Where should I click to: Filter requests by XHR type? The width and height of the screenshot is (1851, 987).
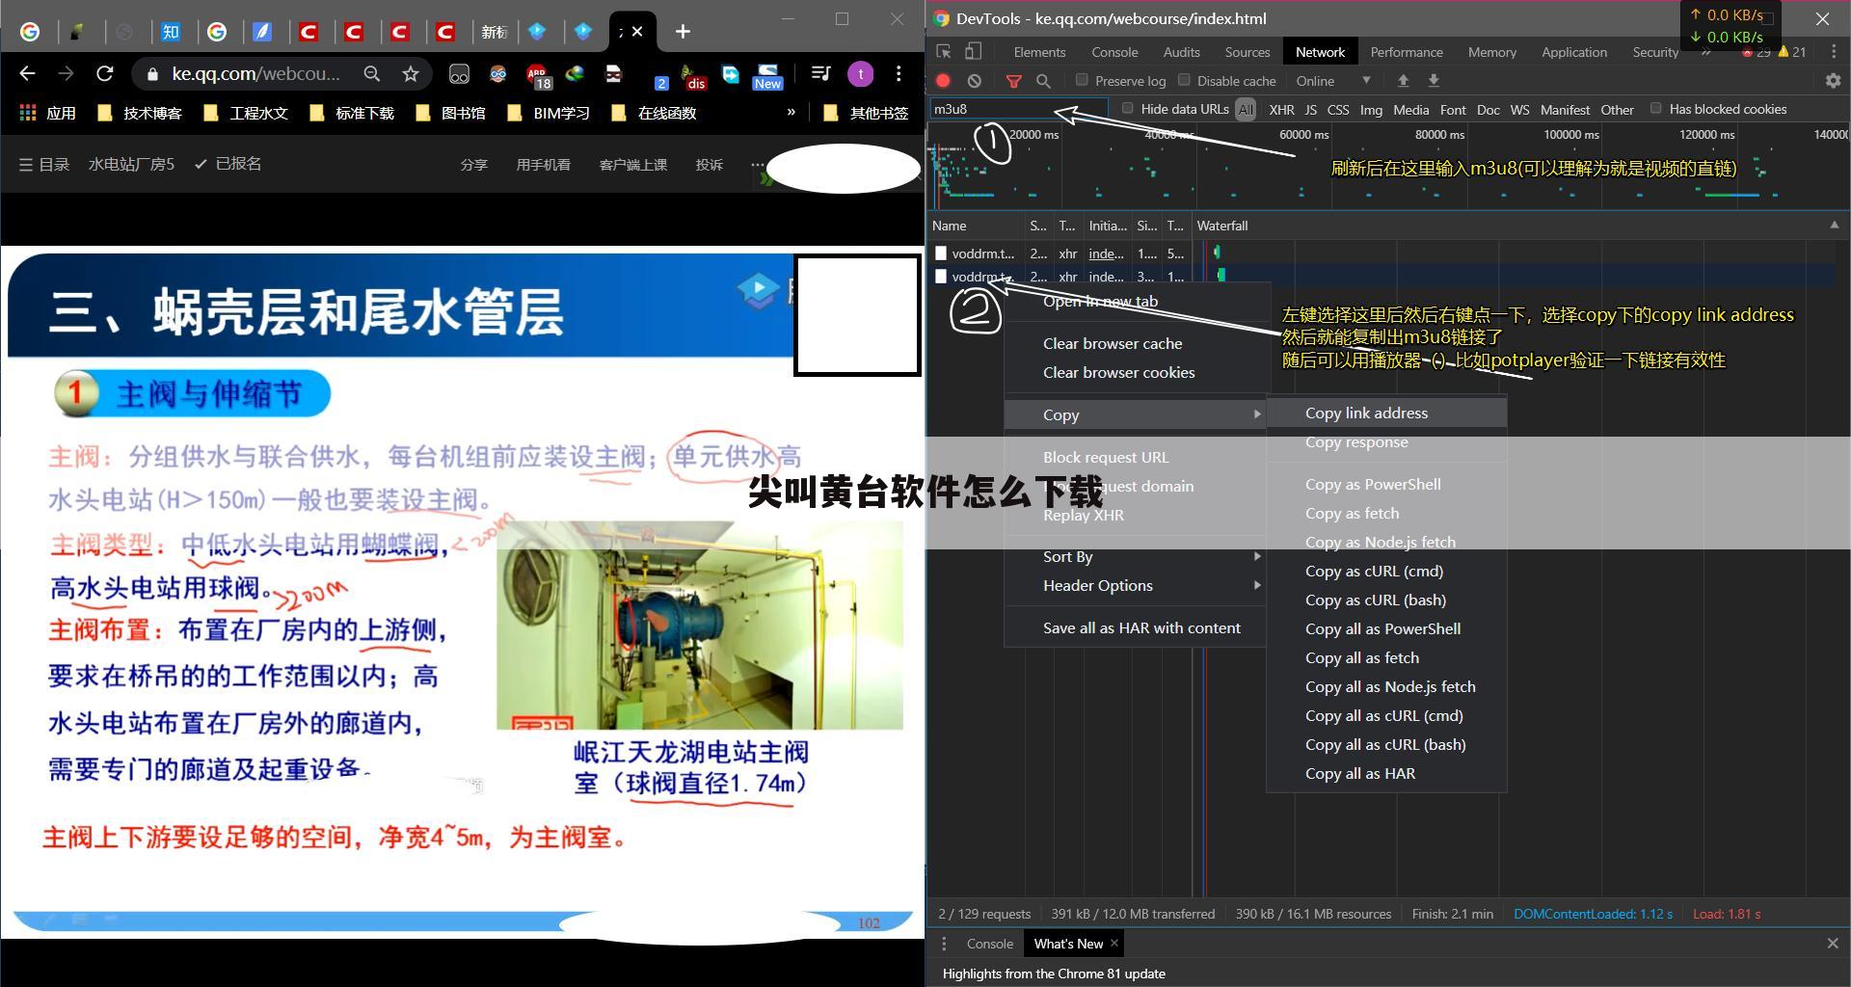tap(1281, 109)
